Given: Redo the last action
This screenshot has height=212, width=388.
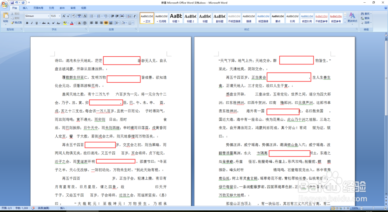Looking at the screenshot, I should pyautogui.click(x=23, y=2).
